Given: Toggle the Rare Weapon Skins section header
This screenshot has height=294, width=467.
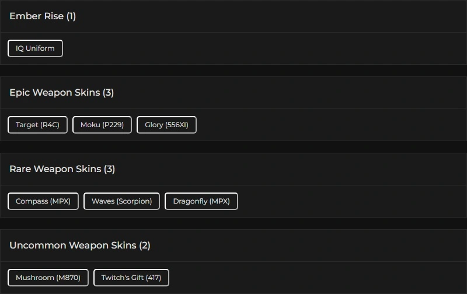Looking at the screenshot, I should pos(62,169).
